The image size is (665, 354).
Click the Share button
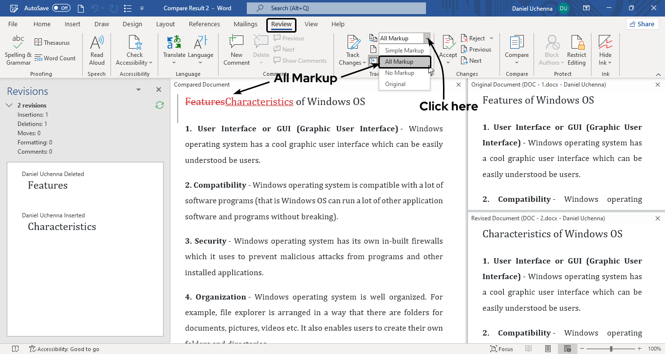pyautogui.click(x=642, y=24)
